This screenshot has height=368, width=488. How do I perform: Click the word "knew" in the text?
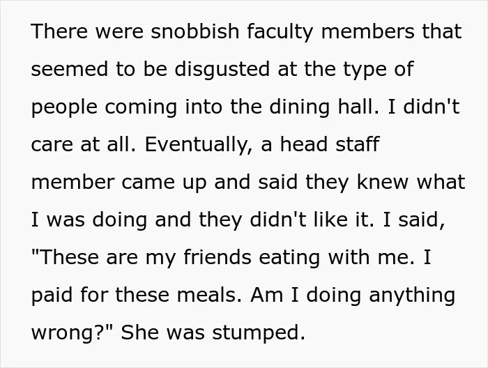tap(383, 182)
